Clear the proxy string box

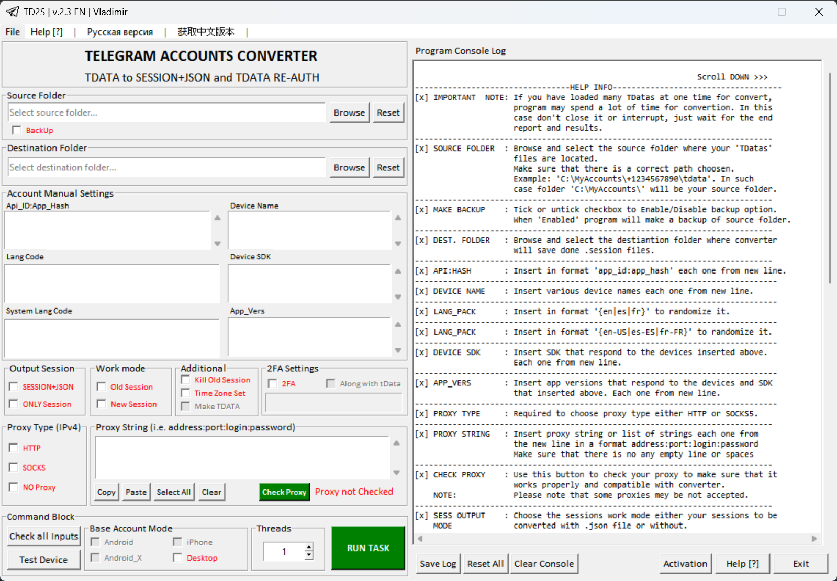[x=211, y=492]
